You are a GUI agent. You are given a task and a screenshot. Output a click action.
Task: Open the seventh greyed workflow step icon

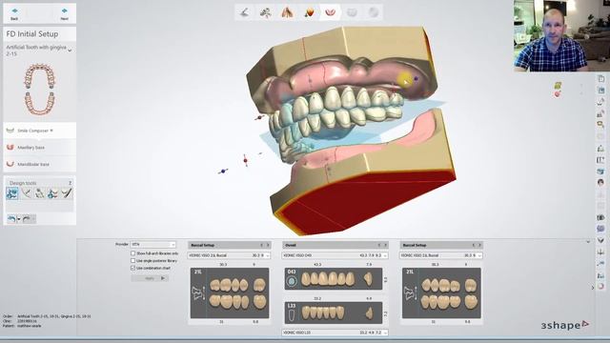373,12
